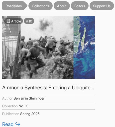The width and height of the screenshot is (115, 127).
Task: Click the Article document icon
Action: pos(8,21)
